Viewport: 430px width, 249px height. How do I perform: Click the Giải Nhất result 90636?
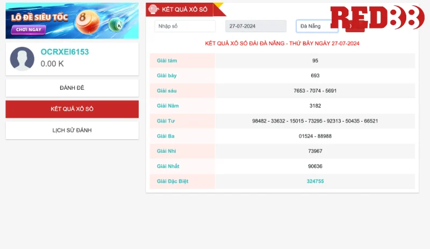(315, 166)
